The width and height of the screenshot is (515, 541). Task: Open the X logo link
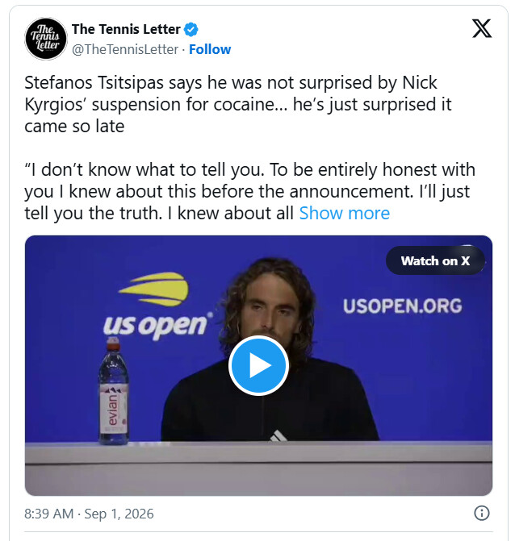tap(482, 29)
